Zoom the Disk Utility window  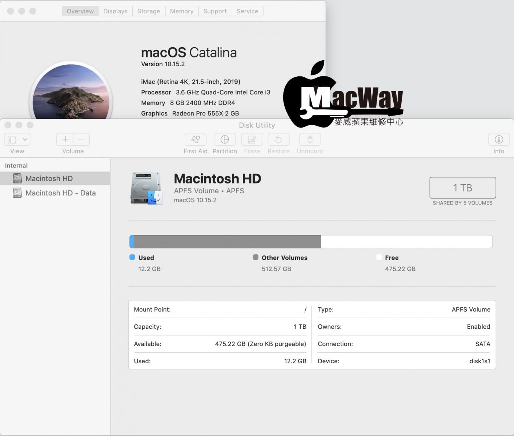30,125
